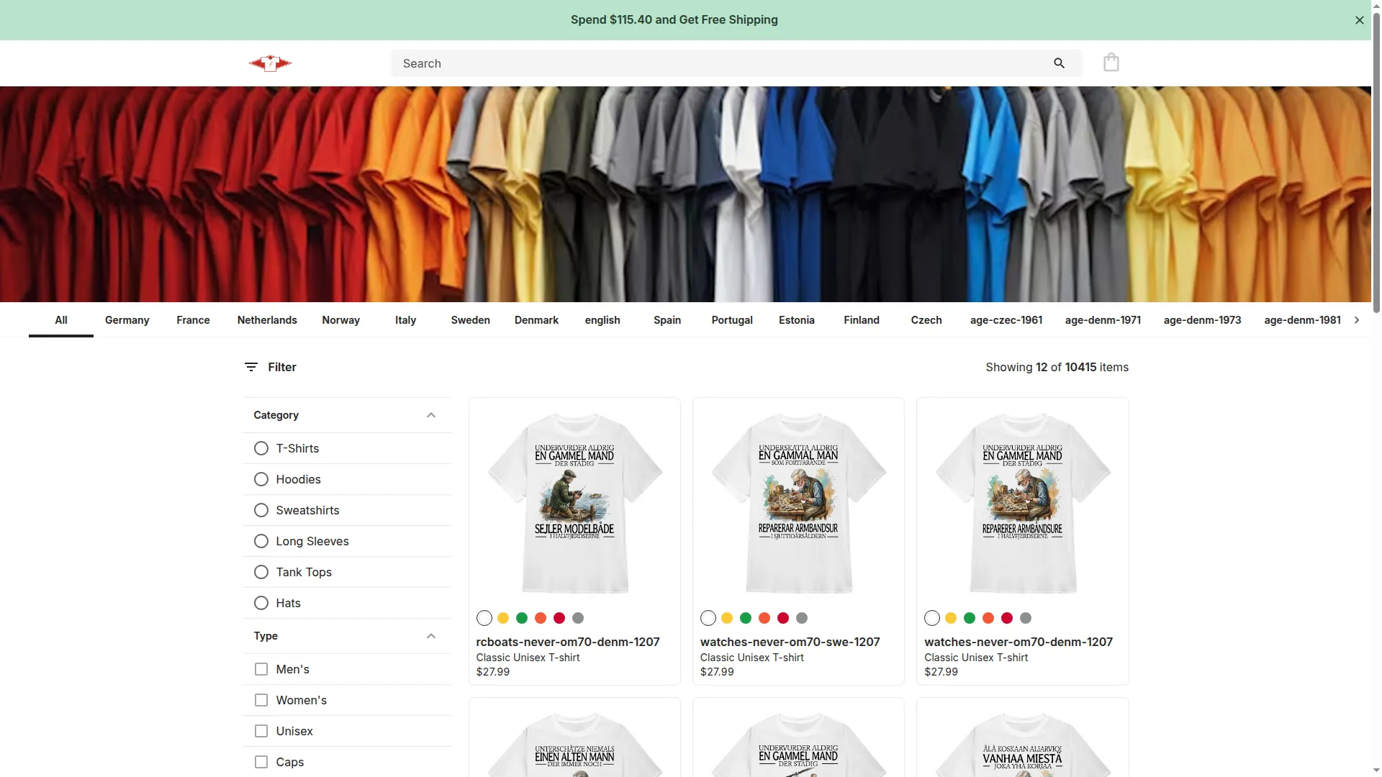The width and height of the screenshot is (1382, 777).
Task: Click the watches Danish t-shirt image
Action: pos(1022,503)
